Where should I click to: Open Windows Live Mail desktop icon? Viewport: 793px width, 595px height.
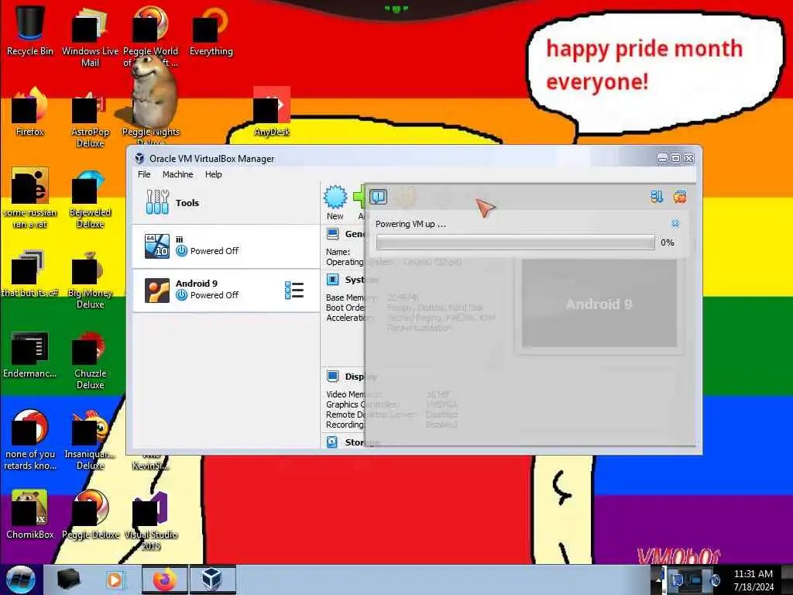pos(90,37)
